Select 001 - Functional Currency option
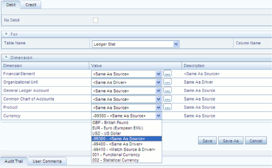The height and width of the screenshot is (168, 272). coord(127,155)
